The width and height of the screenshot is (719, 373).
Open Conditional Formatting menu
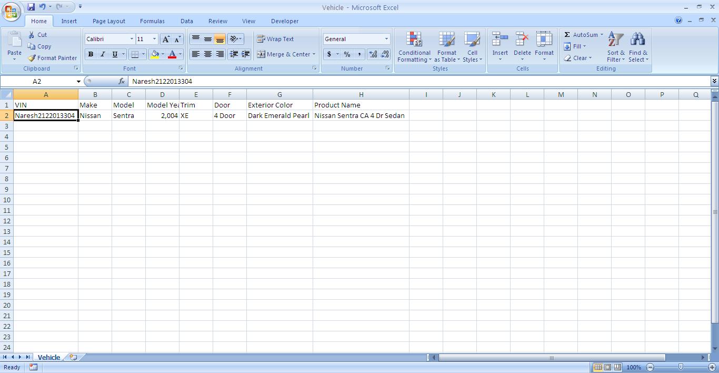(x=414, y=47)
